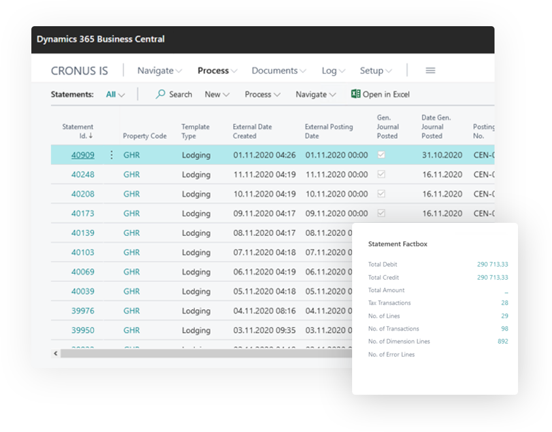
Task: Click GHR property code in row 40139
Action: 131,233
